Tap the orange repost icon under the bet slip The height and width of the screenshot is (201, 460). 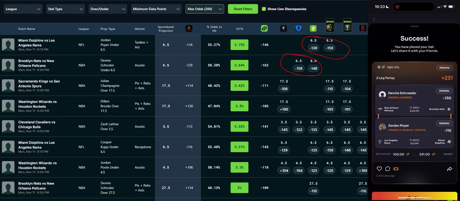click(396, 169)
